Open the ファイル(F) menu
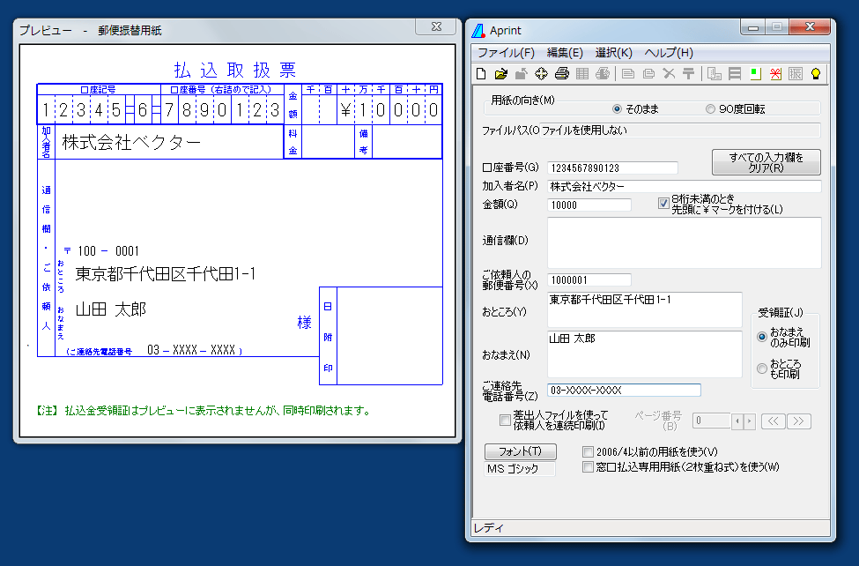Screen dimensions: 859x566 (x=506, y=53)
